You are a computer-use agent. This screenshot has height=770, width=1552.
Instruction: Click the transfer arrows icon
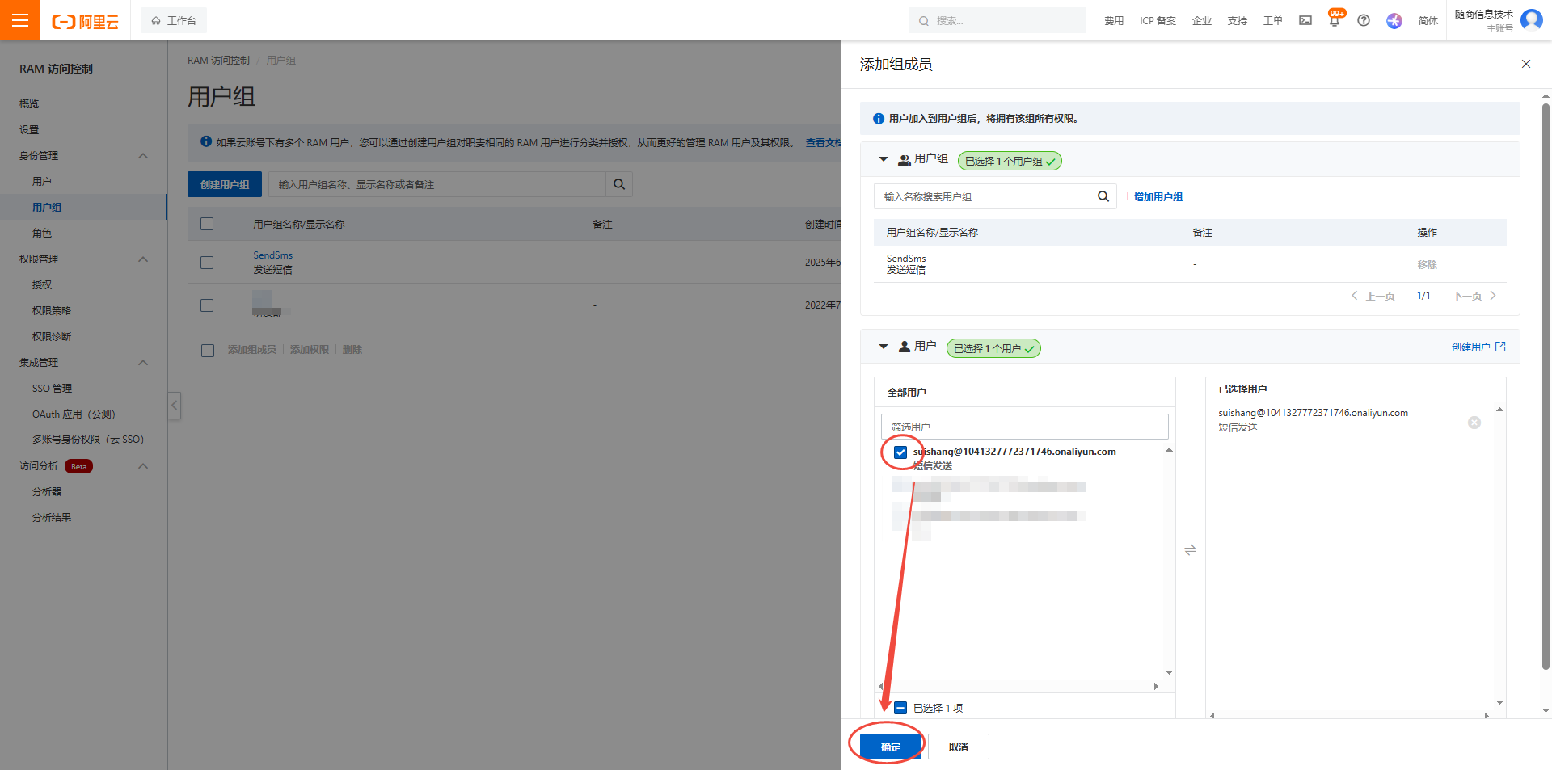coord(1190,549)
